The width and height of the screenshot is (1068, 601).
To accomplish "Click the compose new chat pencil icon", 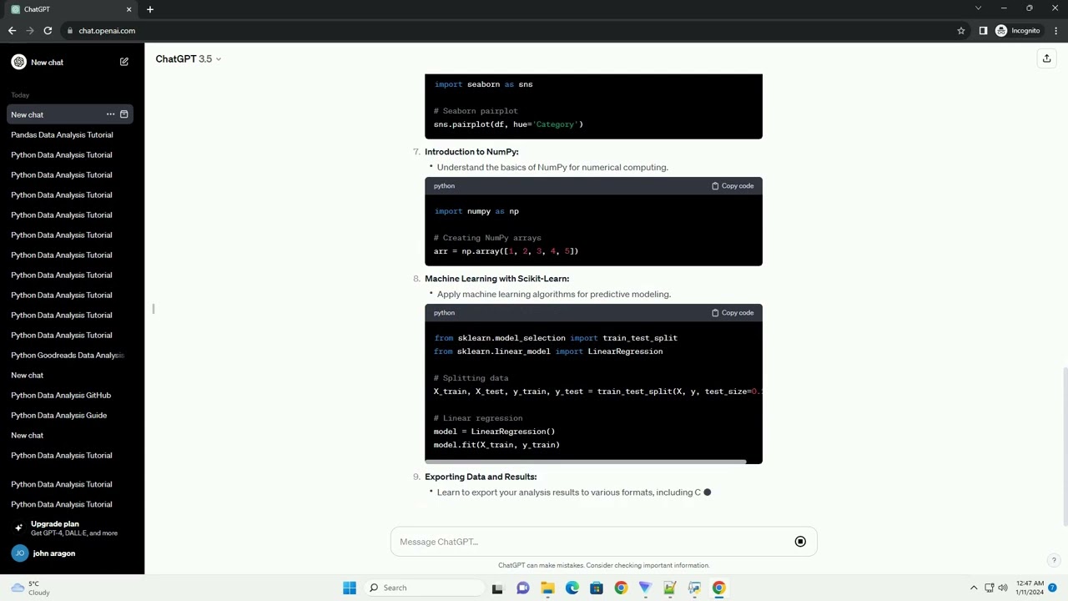I will coord(124,62).
